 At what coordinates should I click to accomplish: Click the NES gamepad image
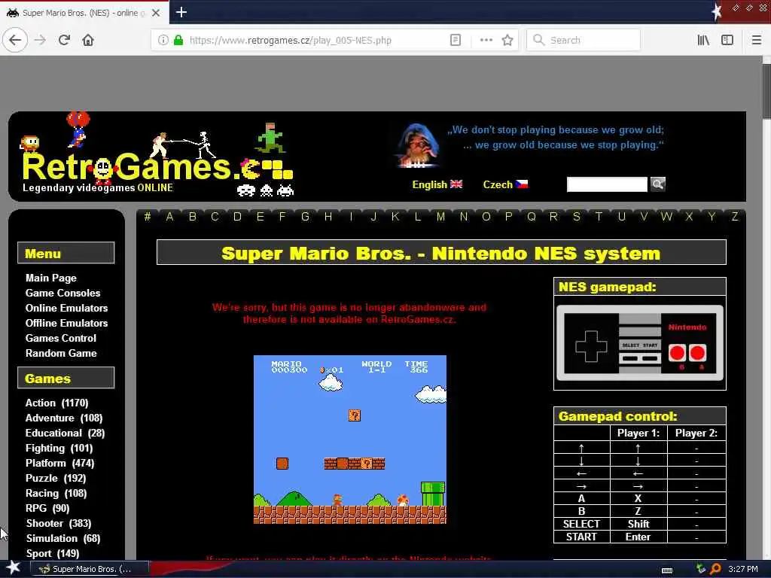tap(640, 343)
